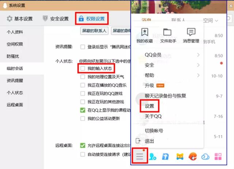
Task: Open the pink app grid icon
Action: coord(218,157)
